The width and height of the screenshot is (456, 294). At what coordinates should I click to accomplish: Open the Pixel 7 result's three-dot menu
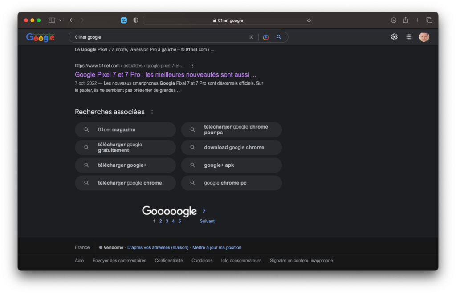(192, 66)
